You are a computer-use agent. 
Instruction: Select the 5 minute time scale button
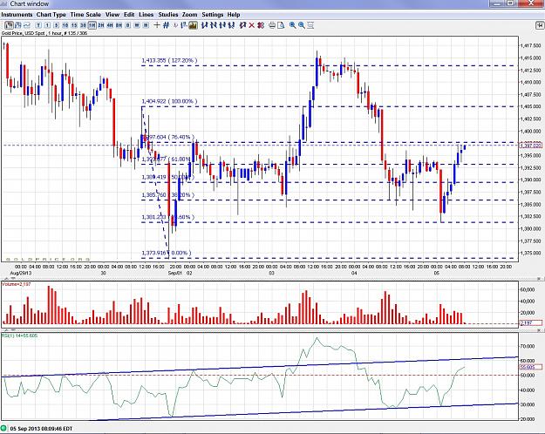57,25
